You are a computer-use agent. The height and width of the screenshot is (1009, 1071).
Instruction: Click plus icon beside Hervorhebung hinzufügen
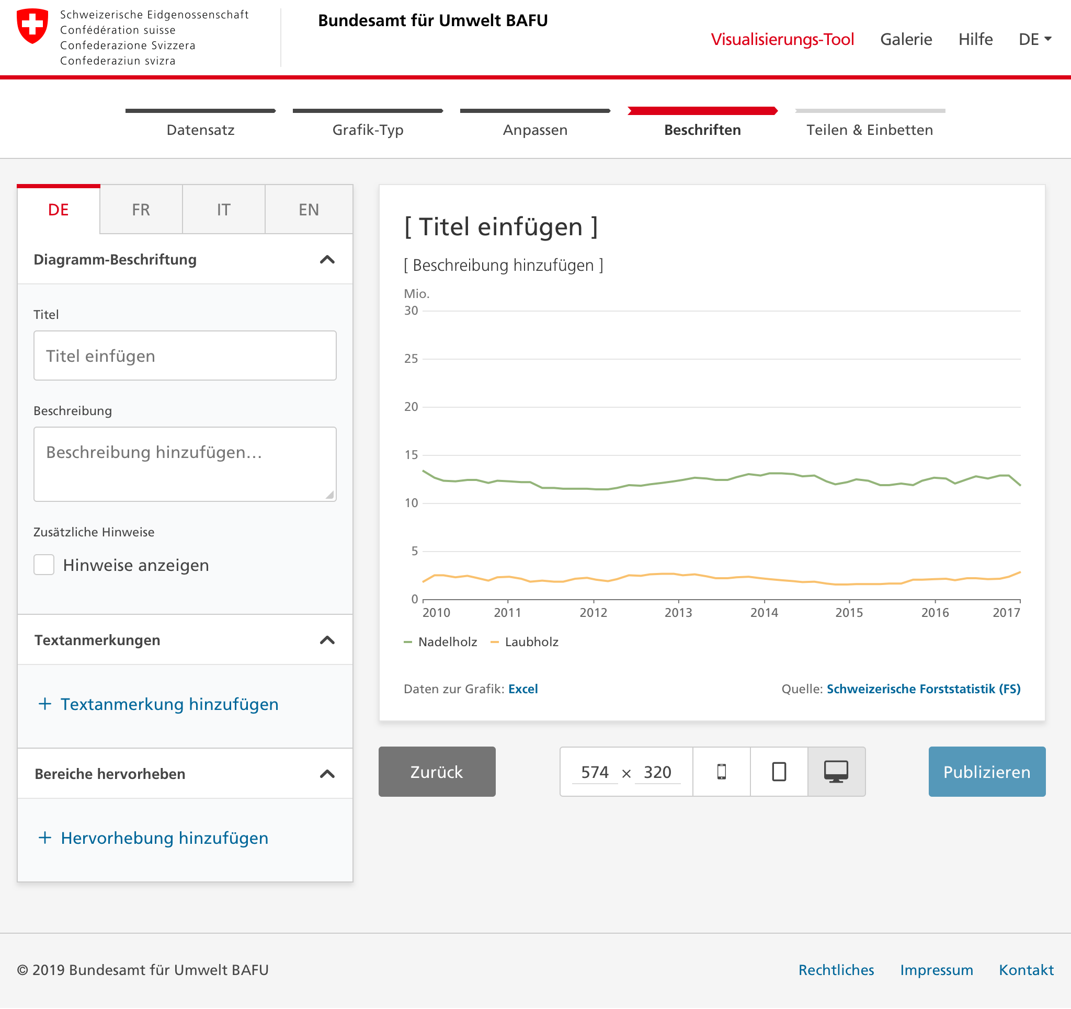click(x=45, y=838)
